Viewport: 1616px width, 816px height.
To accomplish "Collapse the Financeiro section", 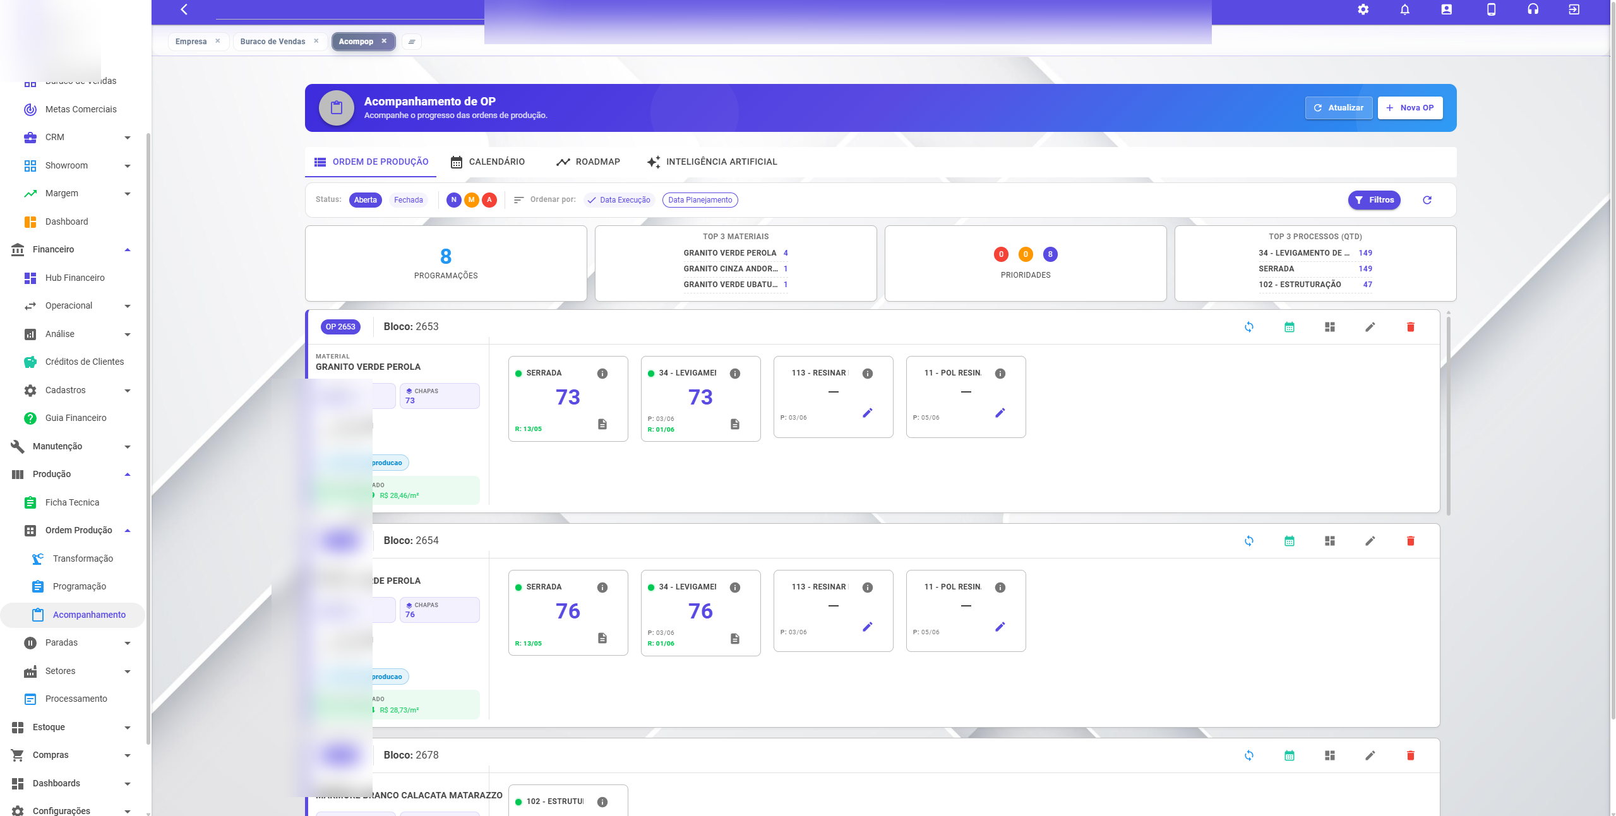I will click(x=73, y=250).
